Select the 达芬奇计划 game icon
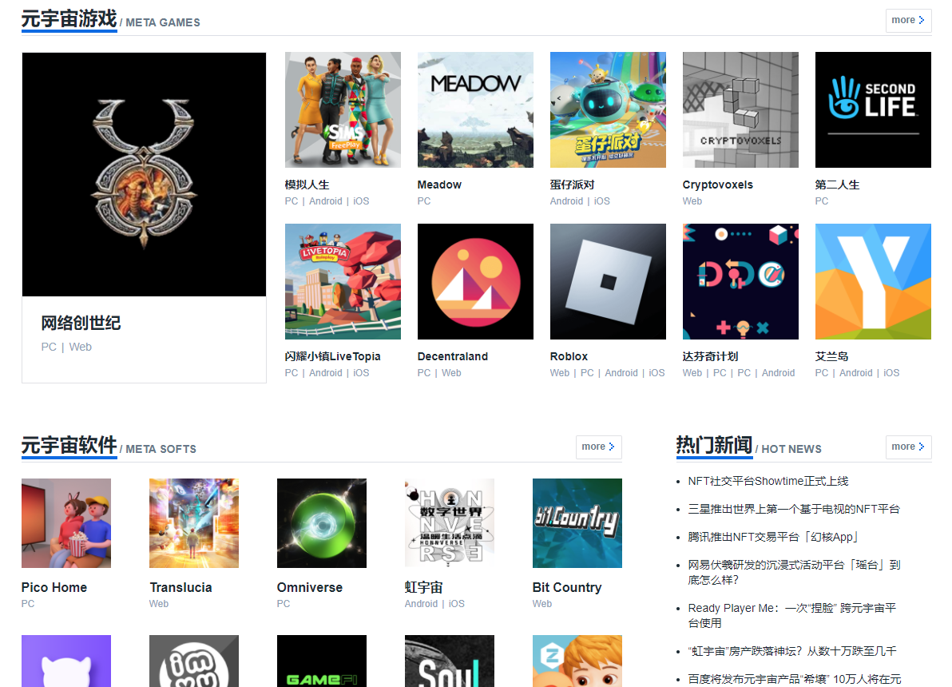 pos(740,282)
